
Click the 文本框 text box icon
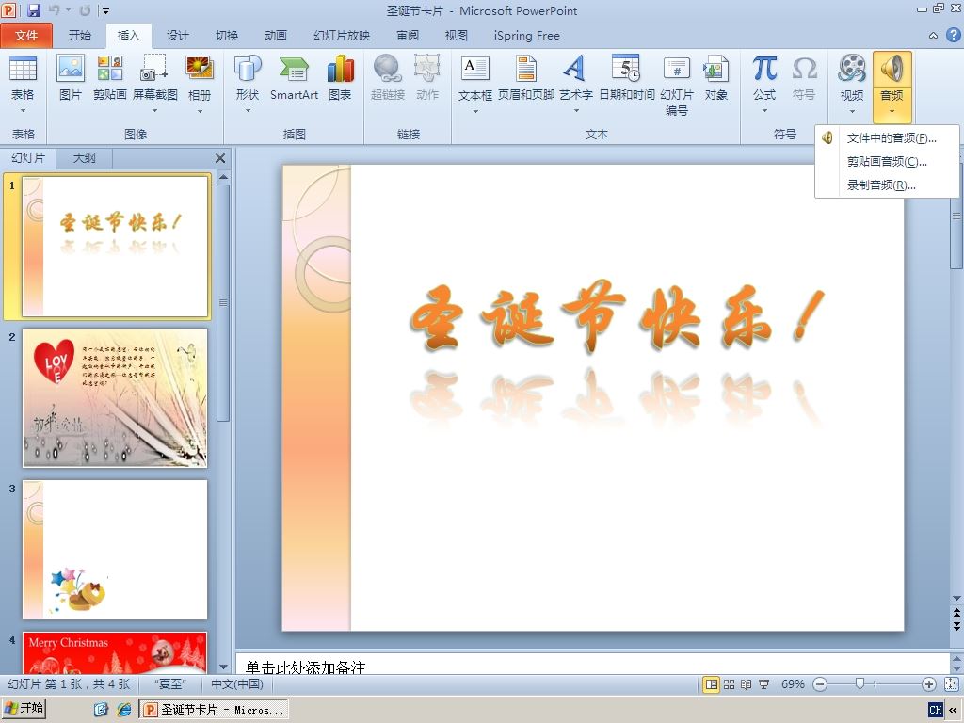point(475,69)
